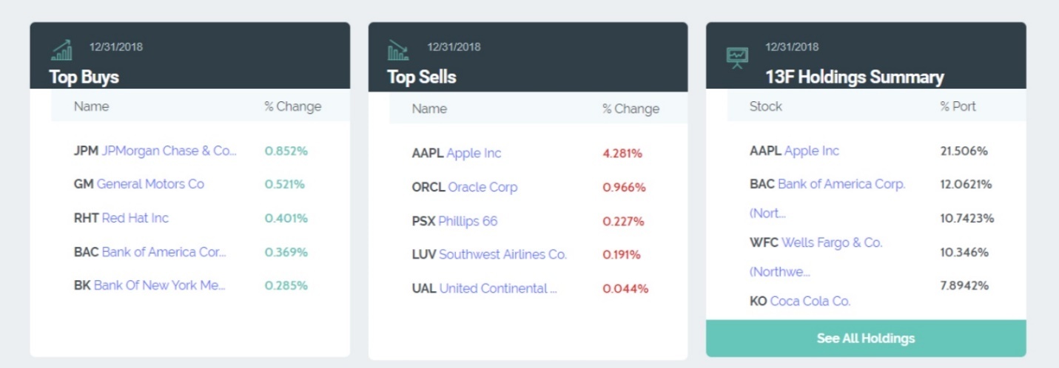This screenshot has height=368, width=1059.
Task: Open Apple Inc in 13F Holdings Summary
Action: click(812, 151)
